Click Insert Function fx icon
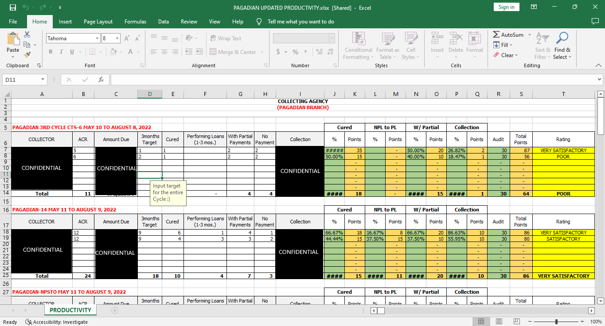605x326 pixels. pos(101,80)
